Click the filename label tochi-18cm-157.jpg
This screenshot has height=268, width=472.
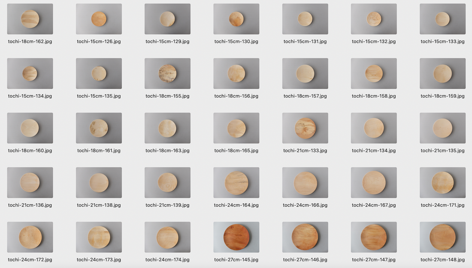pos(305,96)
